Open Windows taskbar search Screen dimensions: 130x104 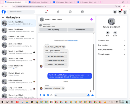[7, 102]
